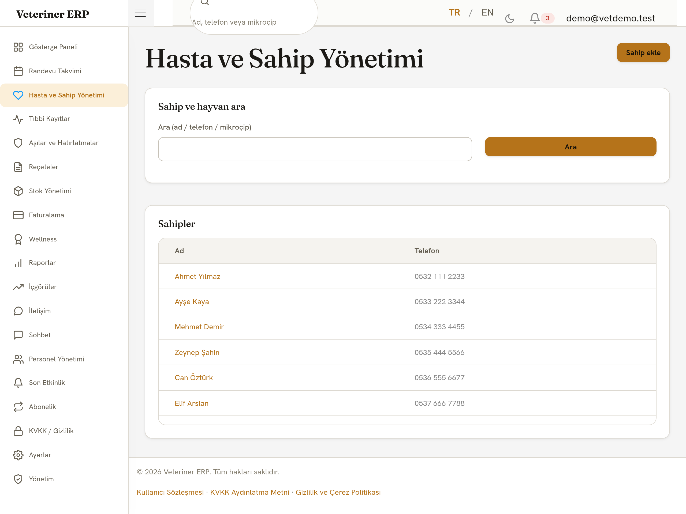
Task: Open the demo@vetdemo.test account menu
Action: coord(610,18)
